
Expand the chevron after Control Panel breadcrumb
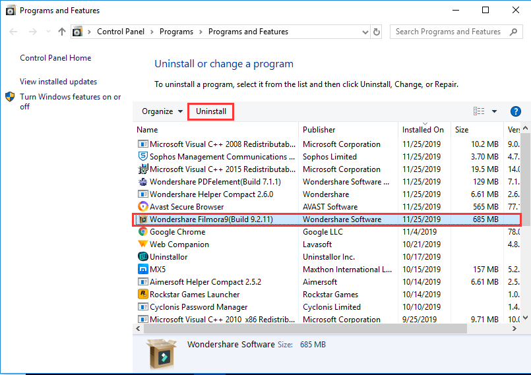coord(152,32)
